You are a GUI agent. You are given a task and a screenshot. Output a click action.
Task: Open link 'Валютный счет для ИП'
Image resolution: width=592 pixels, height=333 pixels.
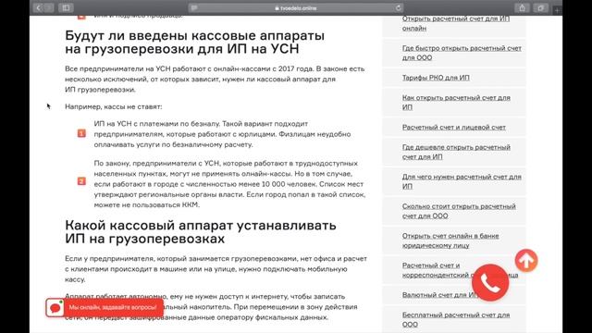pyautogui.click(x=440, y=295)
